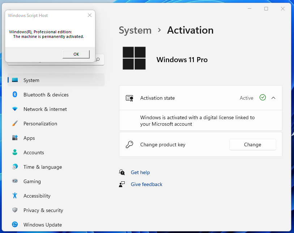Click the Bluetooth icon in the sidebar
This screenshot has height=233, width=294.
pos(15,94)
